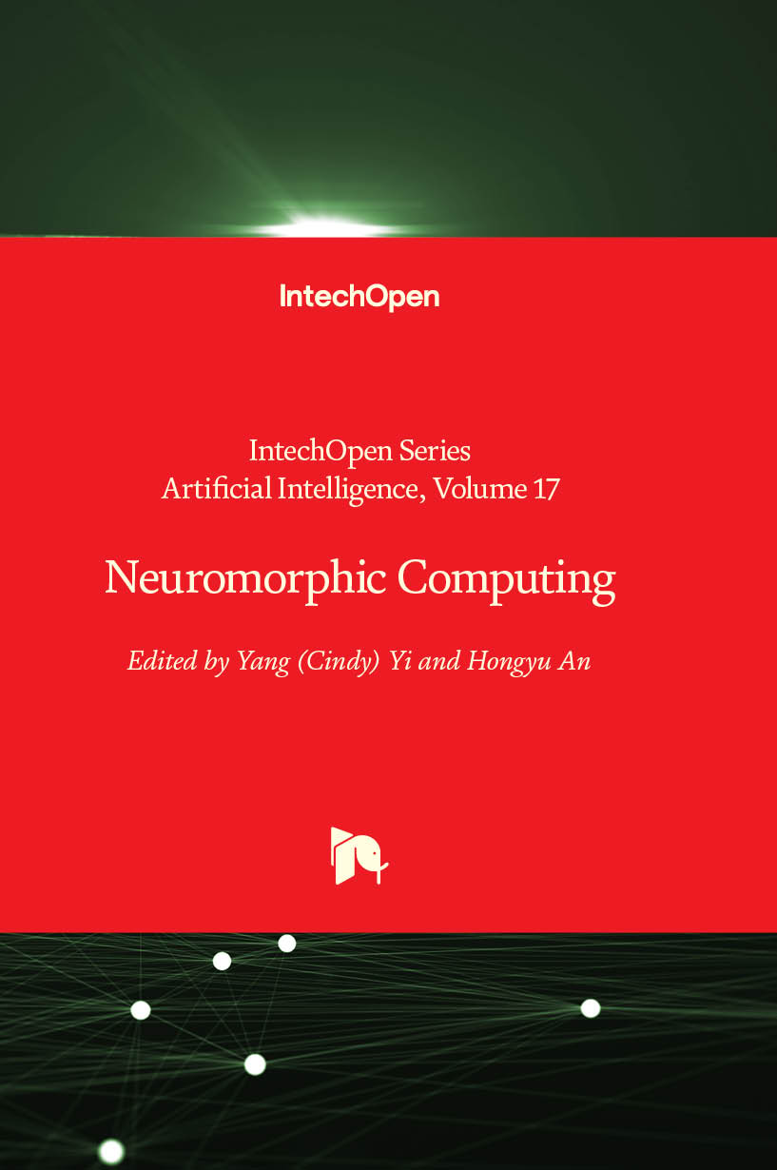Viewport: 777px width, 1170px height.
Task: Click the 'Neuromorphic Computing' title
Action: tap(360, 579)
